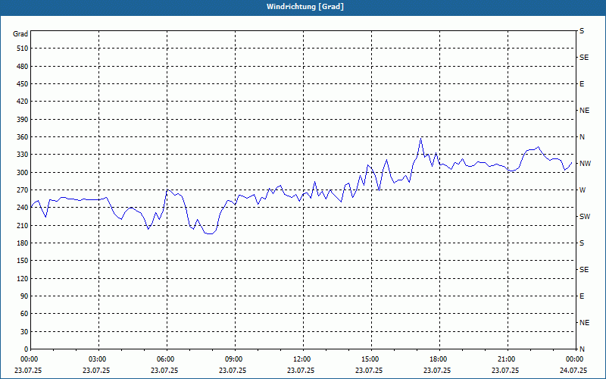Click the N compass label at the 360 gridline
The height and width of the screenshot is (379, 606).
[582, 137]
